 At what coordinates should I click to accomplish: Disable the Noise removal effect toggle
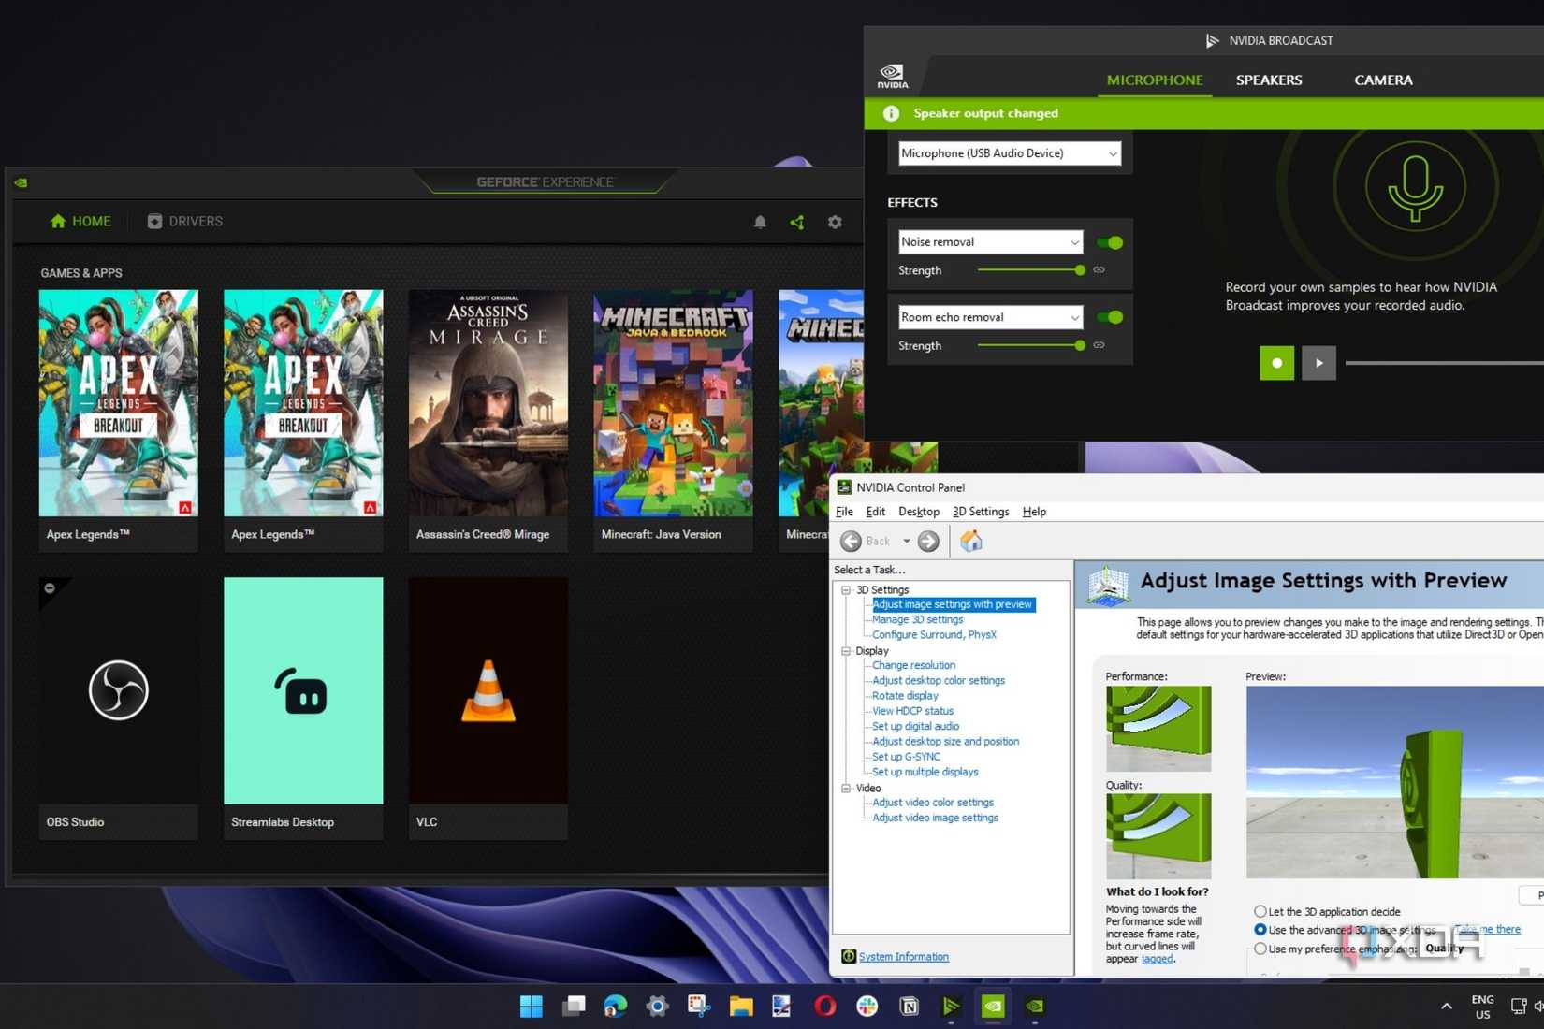(1110, 241)
